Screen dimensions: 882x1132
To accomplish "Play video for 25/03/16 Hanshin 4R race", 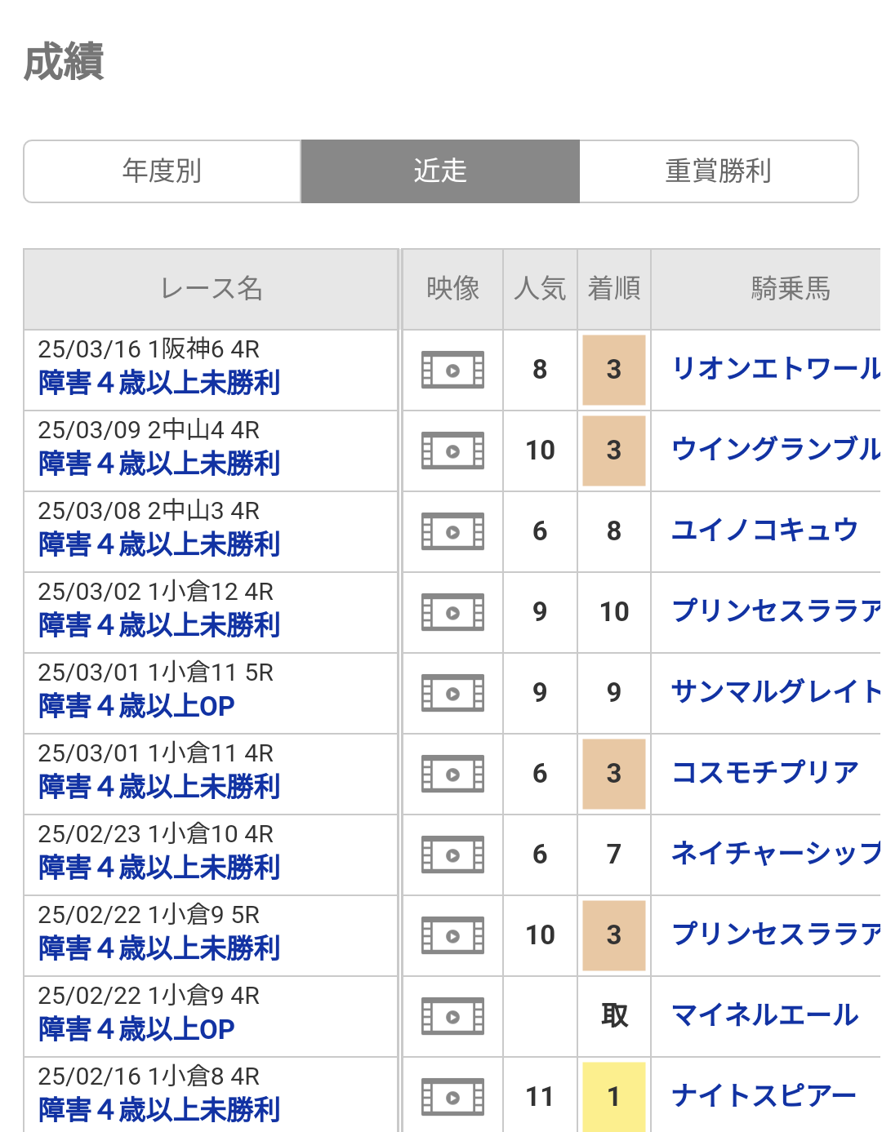I will coord(452,370).
